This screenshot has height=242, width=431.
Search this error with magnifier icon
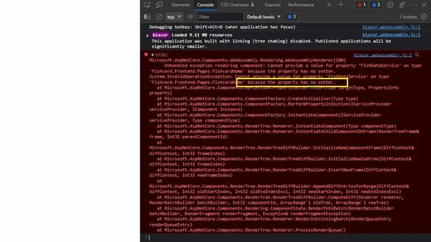tap(418, 55)
